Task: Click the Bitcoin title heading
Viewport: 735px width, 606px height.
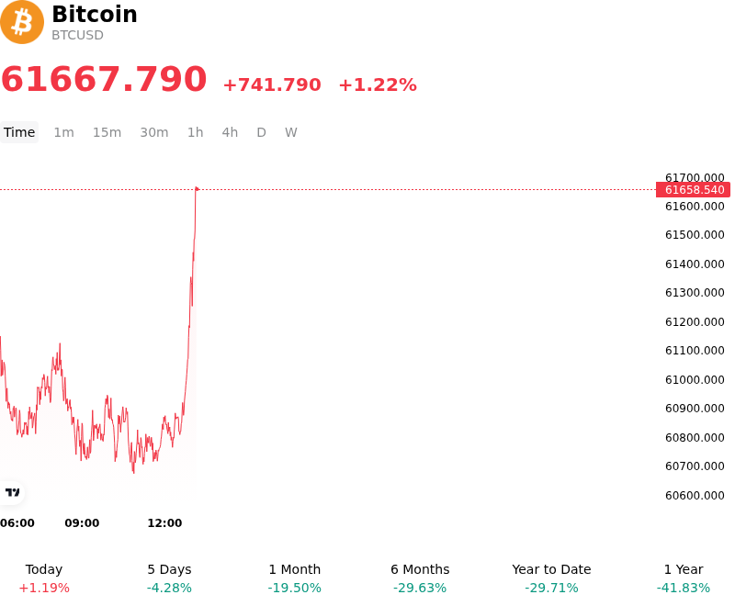Action: (95, 14)
